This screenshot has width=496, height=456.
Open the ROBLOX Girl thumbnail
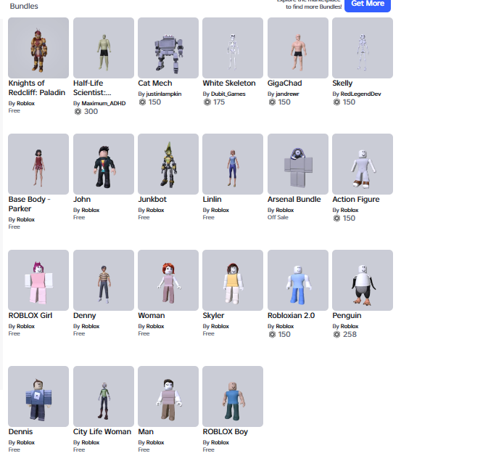pos(38,280)
